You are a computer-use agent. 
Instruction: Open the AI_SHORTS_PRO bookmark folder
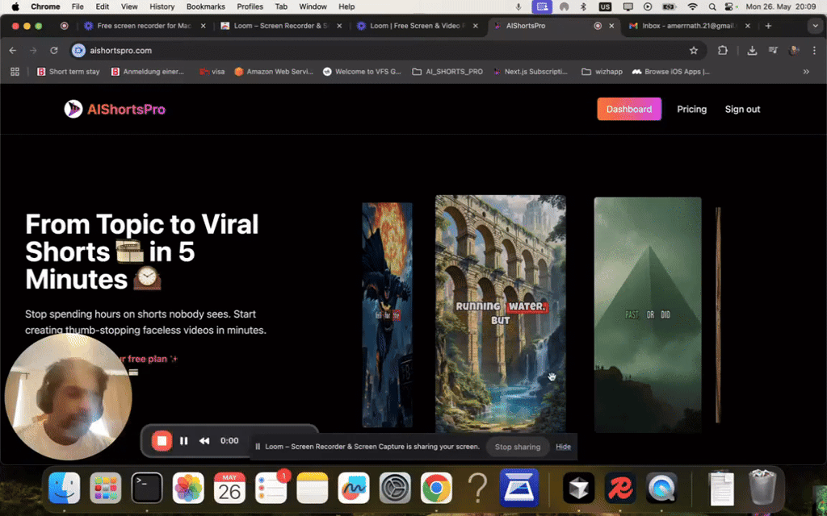[x=447, y=72]
